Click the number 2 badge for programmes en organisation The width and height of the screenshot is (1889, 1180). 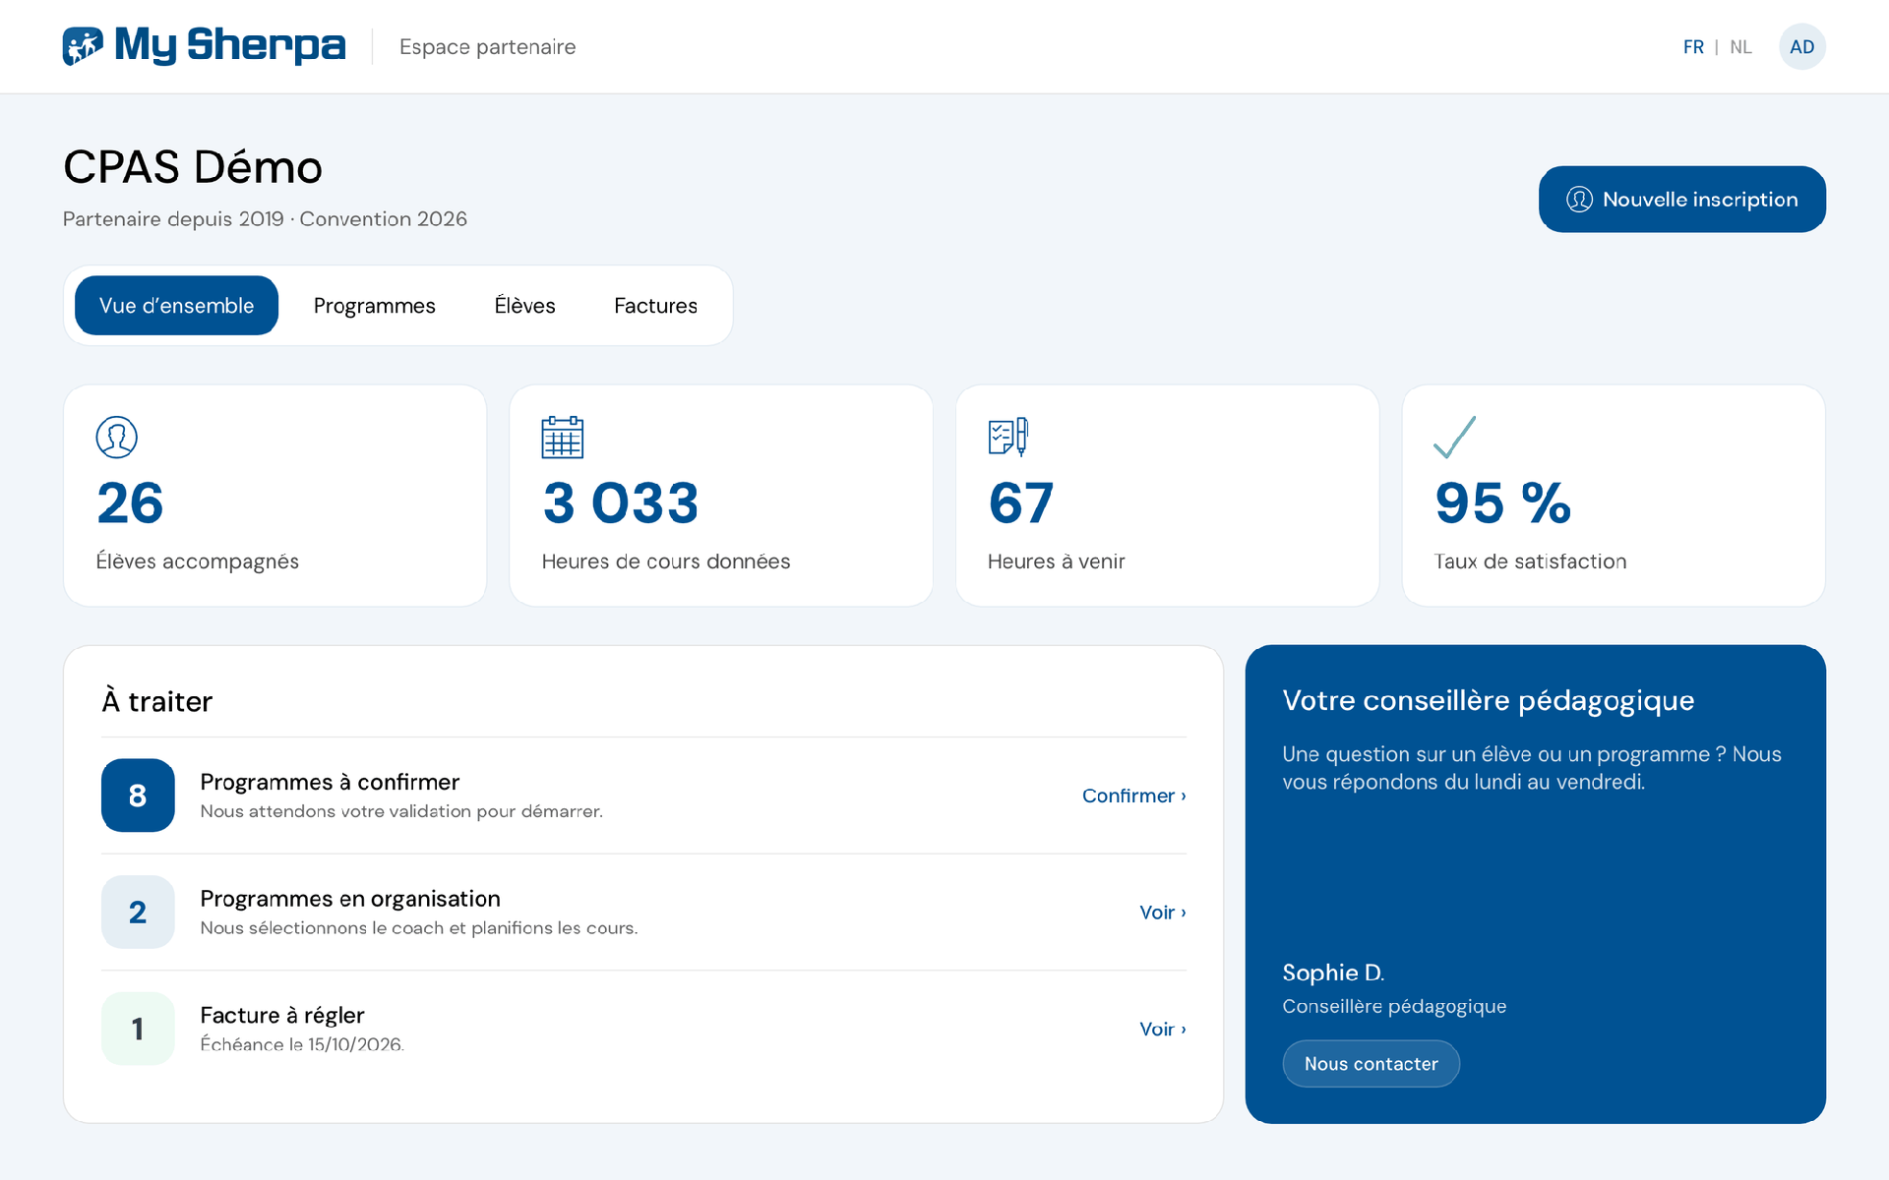pyautogui.click(x=138, y=913)
